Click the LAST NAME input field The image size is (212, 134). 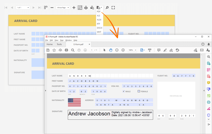pos(111,76)
